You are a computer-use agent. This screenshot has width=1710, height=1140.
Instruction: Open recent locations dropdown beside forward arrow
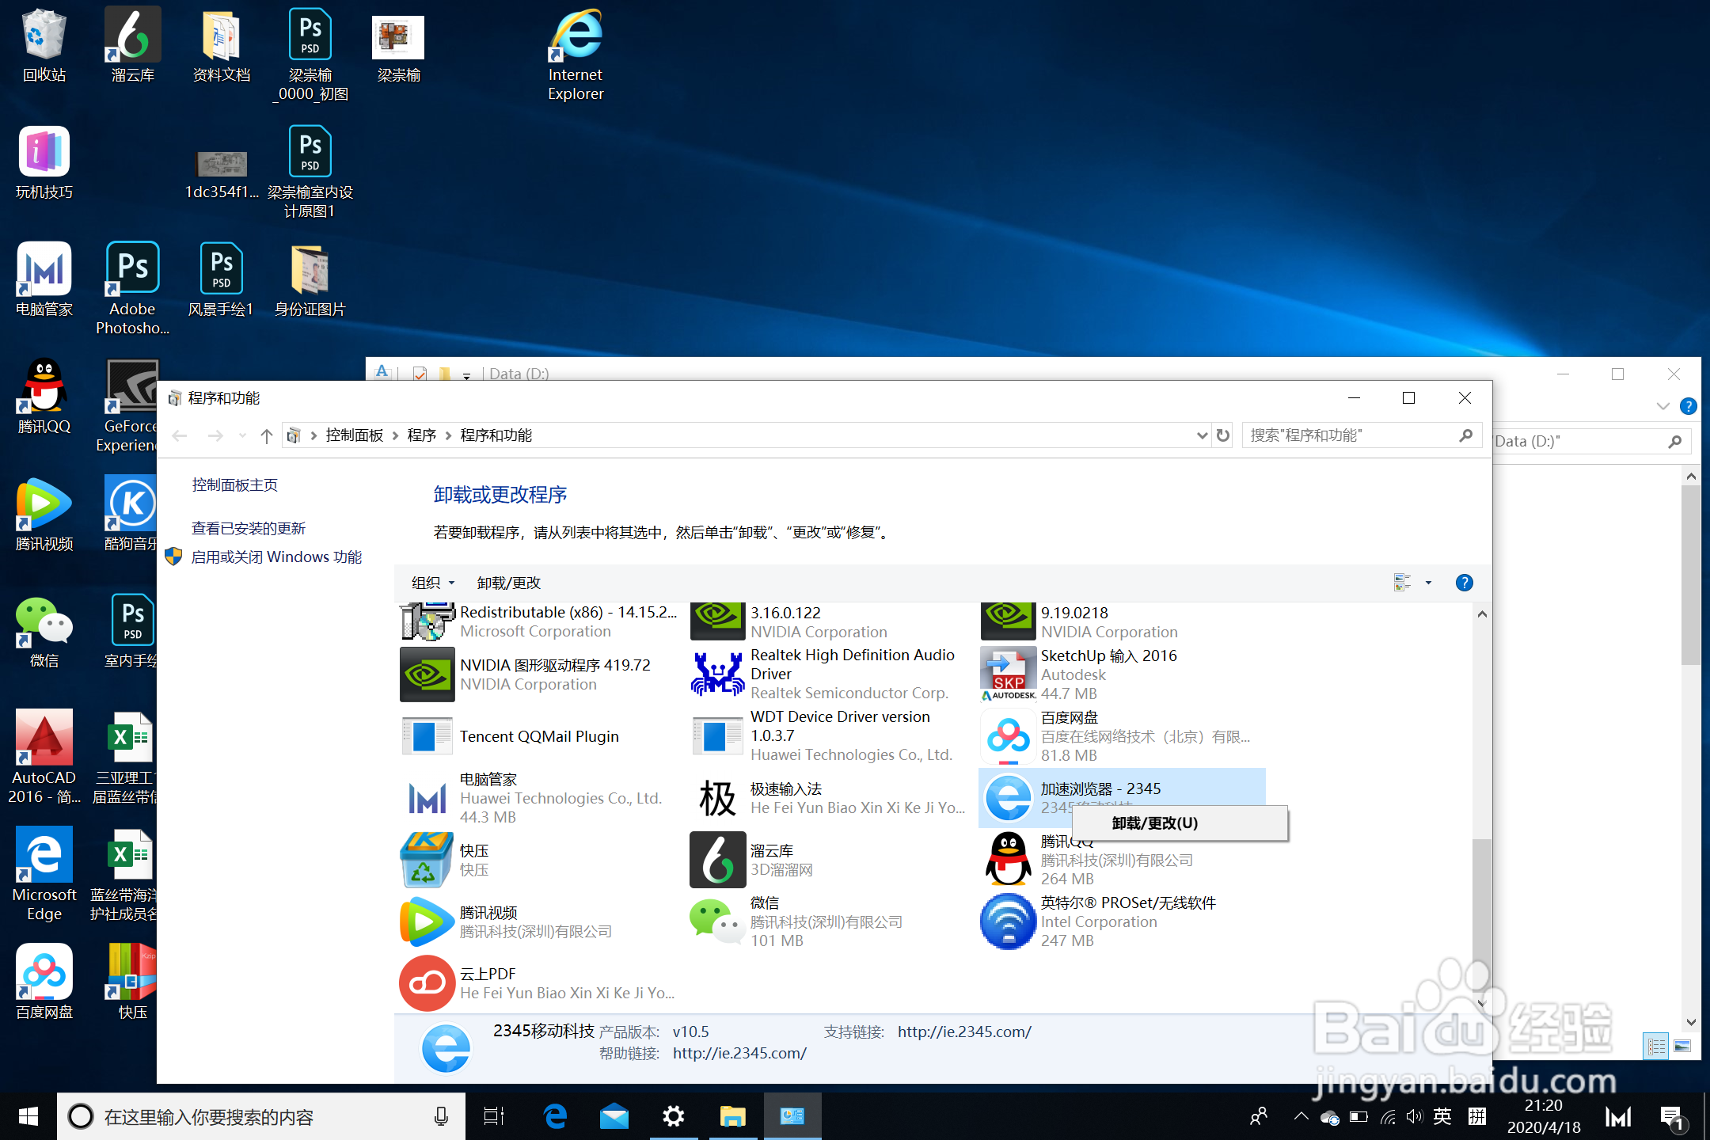coord(242,435)
